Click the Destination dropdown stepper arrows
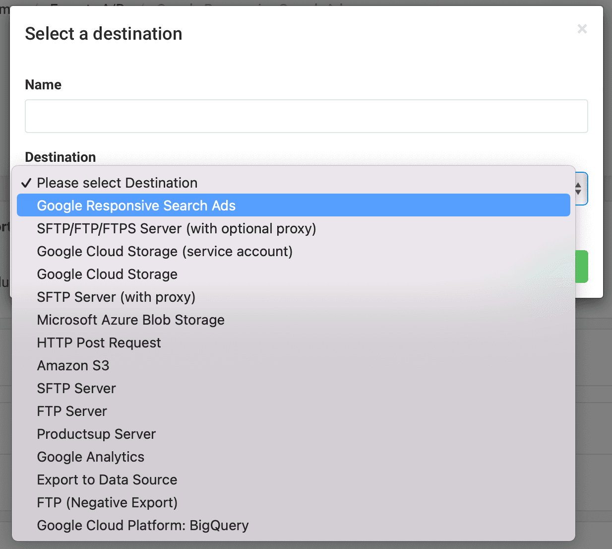Screen dimensions: 612x549 click(x=579, y=189)
